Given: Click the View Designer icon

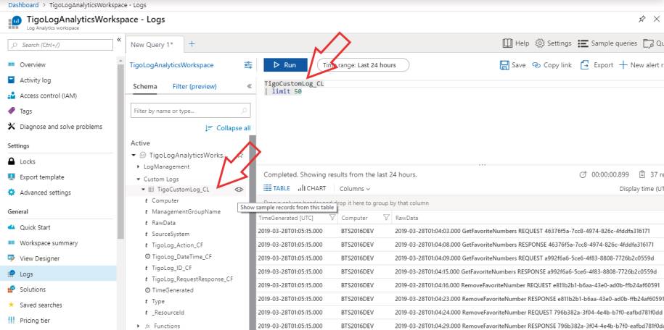Looking at the screenshot, I should point(12,258).
